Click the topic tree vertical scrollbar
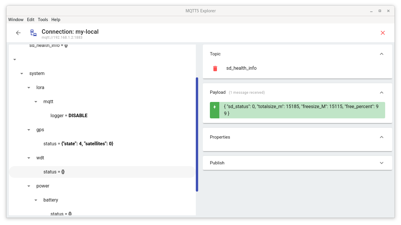Viewport: 401px width, 225px height. 197,134
